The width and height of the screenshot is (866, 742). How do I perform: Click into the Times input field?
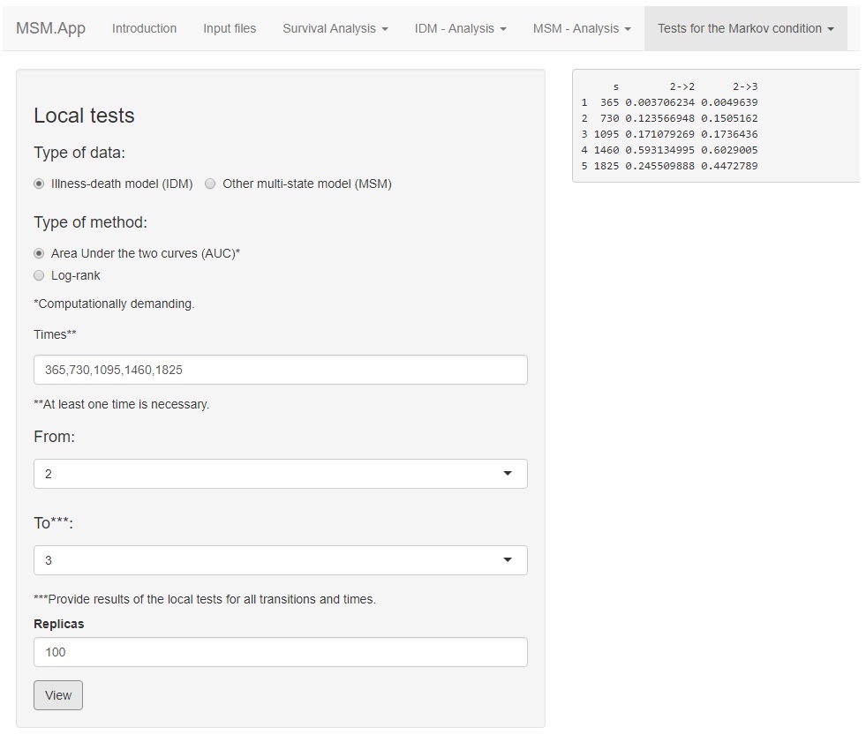click(280, 370)
